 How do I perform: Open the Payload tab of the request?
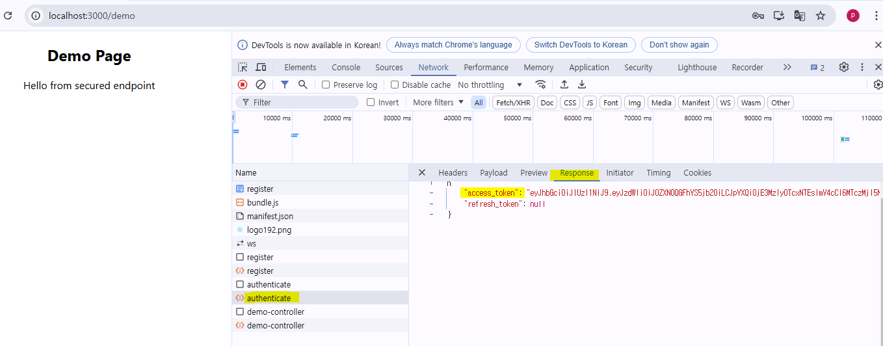494,172
